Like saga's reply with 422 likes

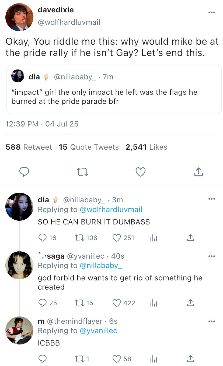[117, 303]
